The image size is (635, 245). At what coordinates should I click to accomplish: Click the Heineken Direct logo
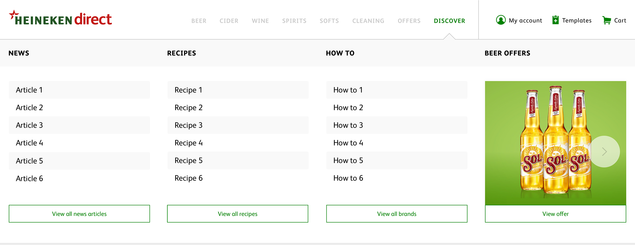click(x=61, y=19)
